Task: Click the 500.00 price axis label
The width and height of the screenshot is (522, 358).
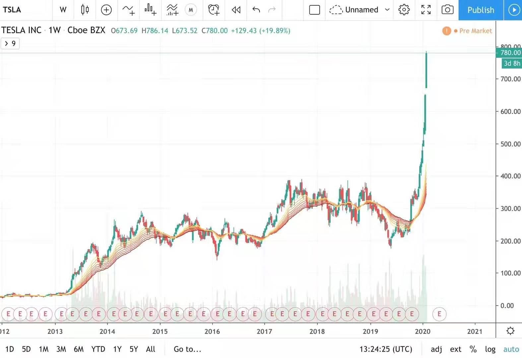Action: pyautogui.click(x=510, y=144)
